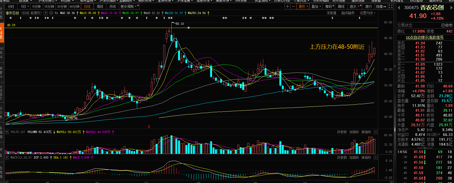This screenshot has width=454, height=183.
Task: Toggle fullscreen chart with the expand icon
Action: tap(390, 6)
